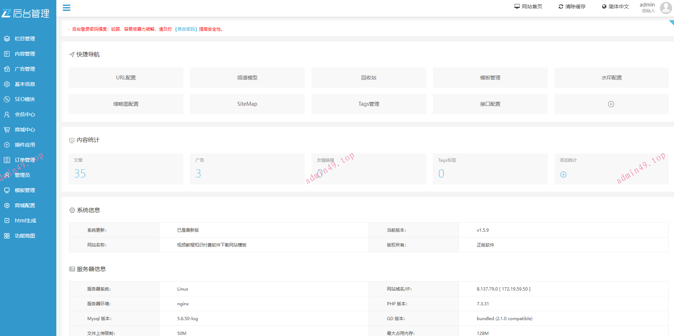The width and height of the screenshot is (674, 336).
Task: Click the 功能地图 grid icon
Action: 7,236
